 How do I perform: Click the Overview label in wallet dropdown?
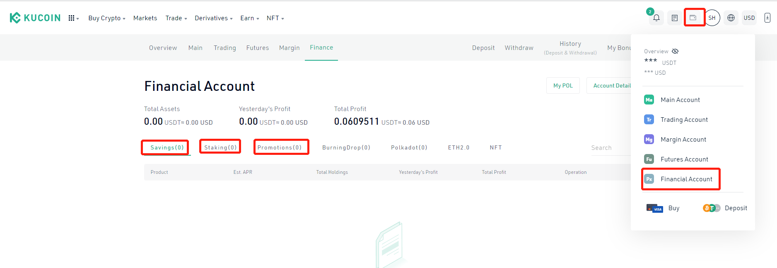coord(656,51)
